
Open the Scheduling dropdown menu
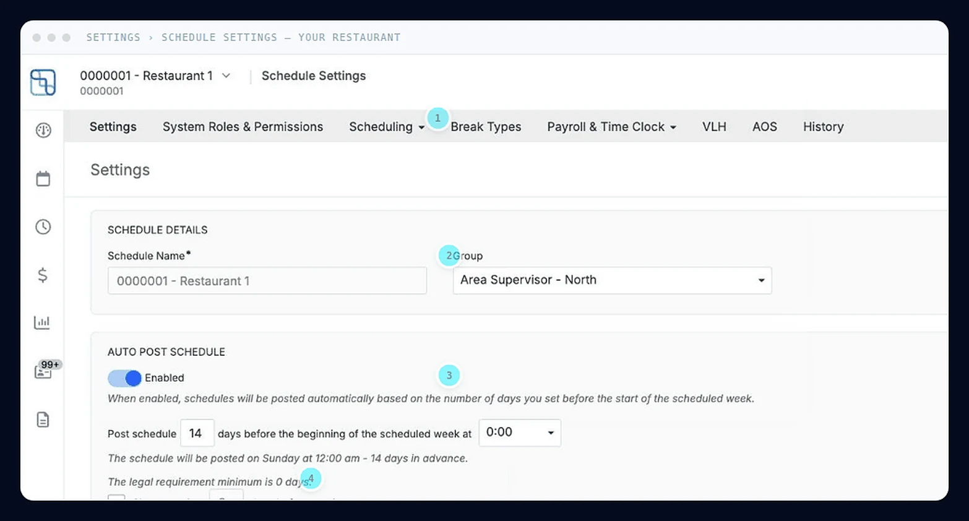click(x=387, y=127)
